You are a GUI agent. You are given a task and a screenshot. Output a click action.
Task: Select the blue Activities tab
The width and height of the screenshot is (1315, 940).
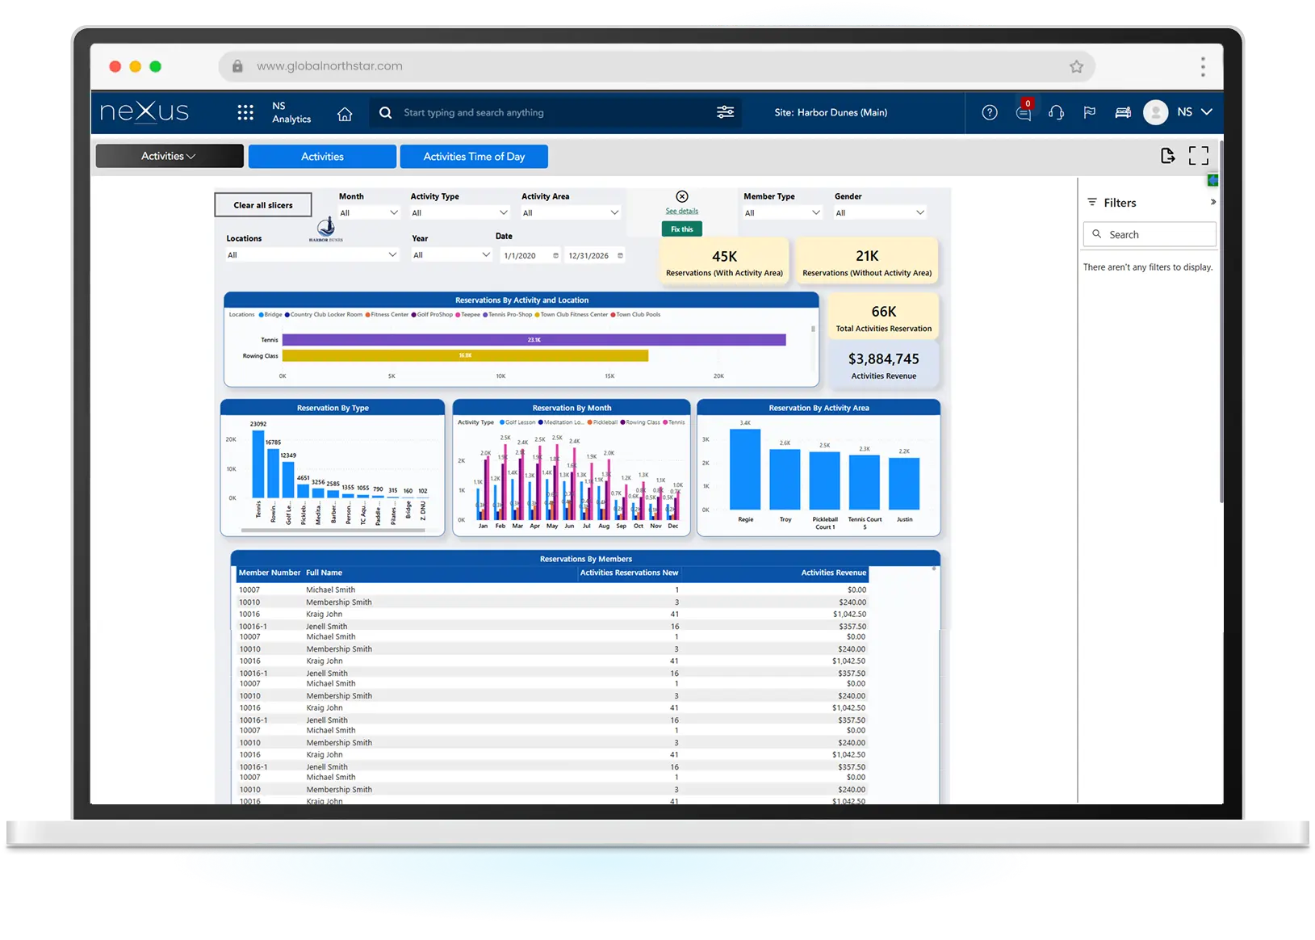322,157
